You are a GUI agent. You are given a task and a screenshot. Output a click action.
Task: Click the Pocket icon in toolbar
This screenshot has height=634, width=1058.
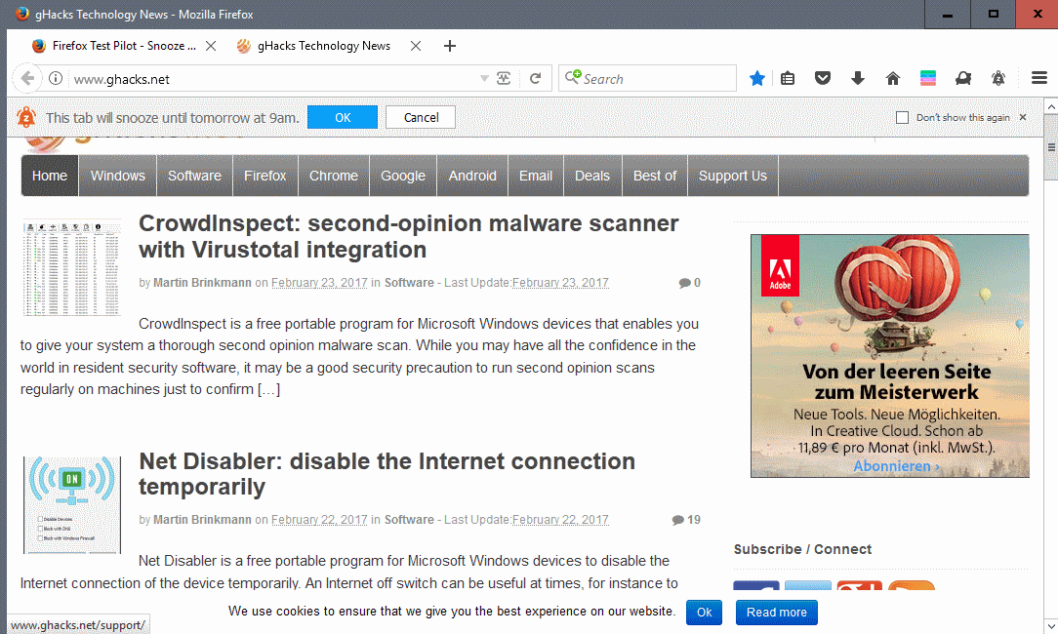pyautogui.click(x=823, y=79)
